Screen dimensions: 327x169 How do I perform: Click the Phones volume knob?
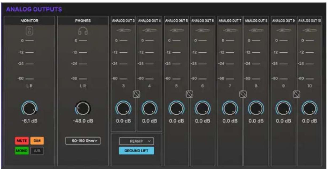tap(83, 108)
